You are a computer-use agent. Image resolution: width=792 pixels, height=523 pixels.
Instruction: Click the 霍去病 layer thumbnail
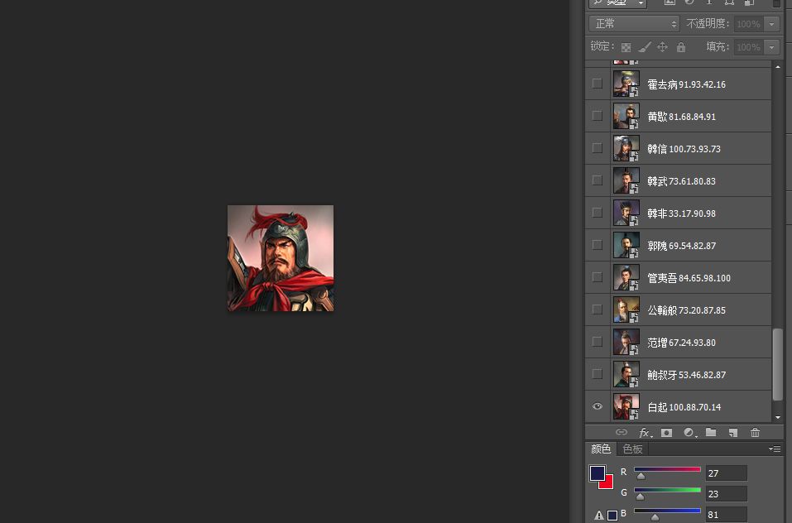626,84
